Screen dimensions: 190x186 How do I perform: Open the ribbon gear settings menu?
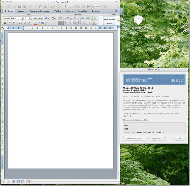[117, 11]
